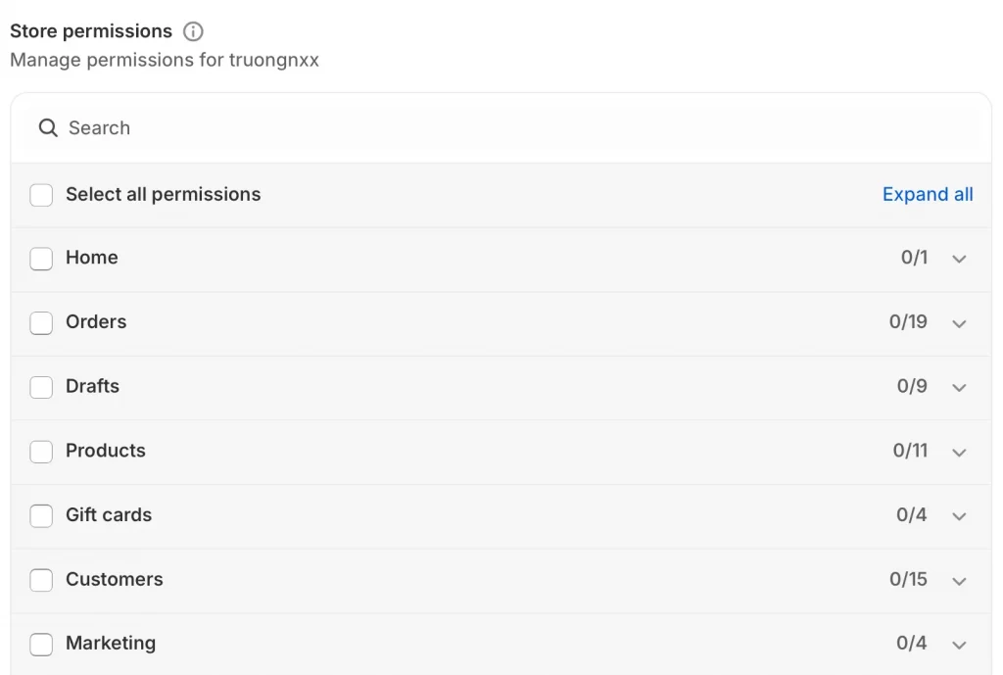Expand the Customers permissions chevron

coord(959,581)
